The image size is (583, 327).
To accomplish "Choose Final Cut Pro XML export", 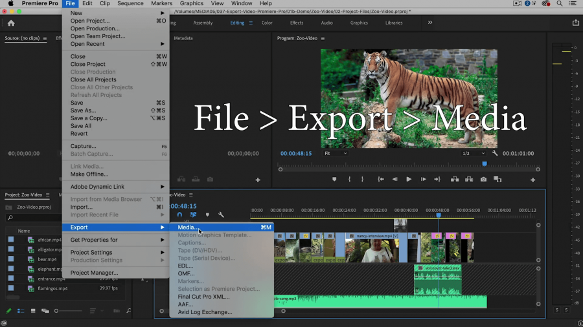I will pyautogui.click(x=222, y=297).
